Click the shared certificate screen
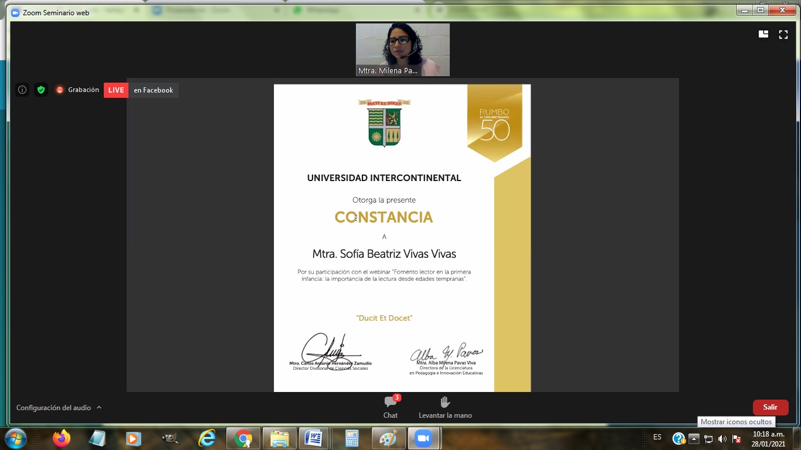801x450 pixels. coord(402,238)
